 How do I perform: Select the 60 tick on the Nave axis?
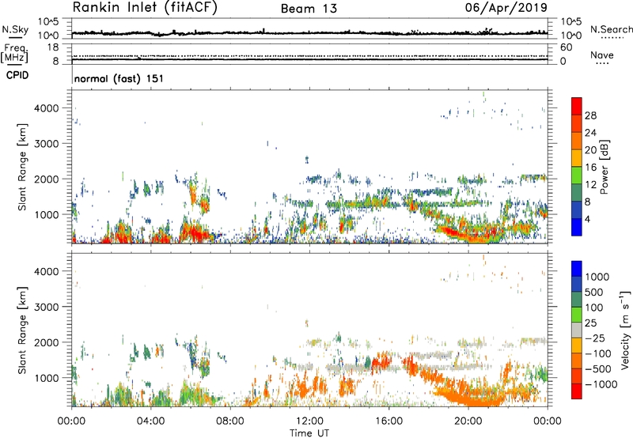click(x=566, y=47)
